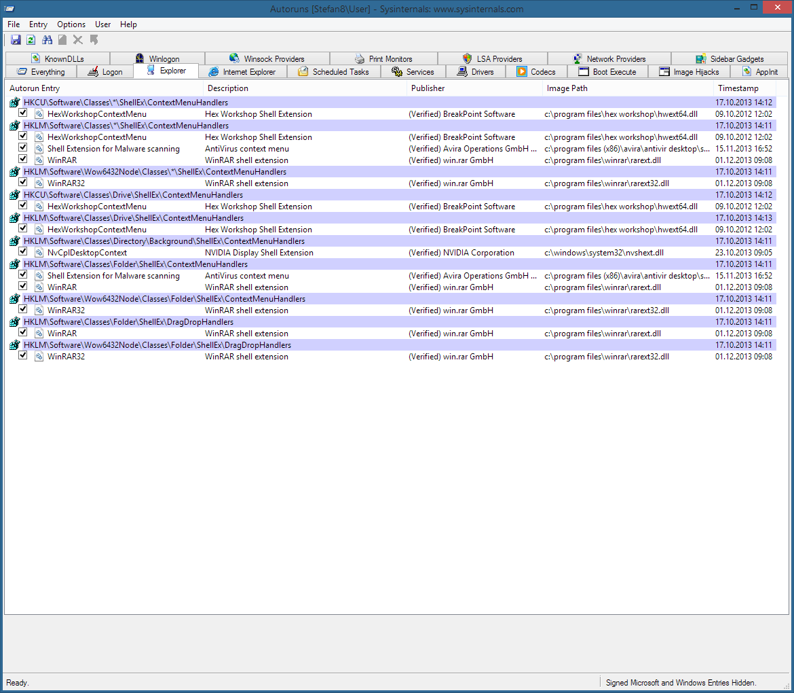This screenshot has height=693, width=794.
Task: Click the 23.10.2013 09:05 timestamp cell
Action: coord(743,253)
